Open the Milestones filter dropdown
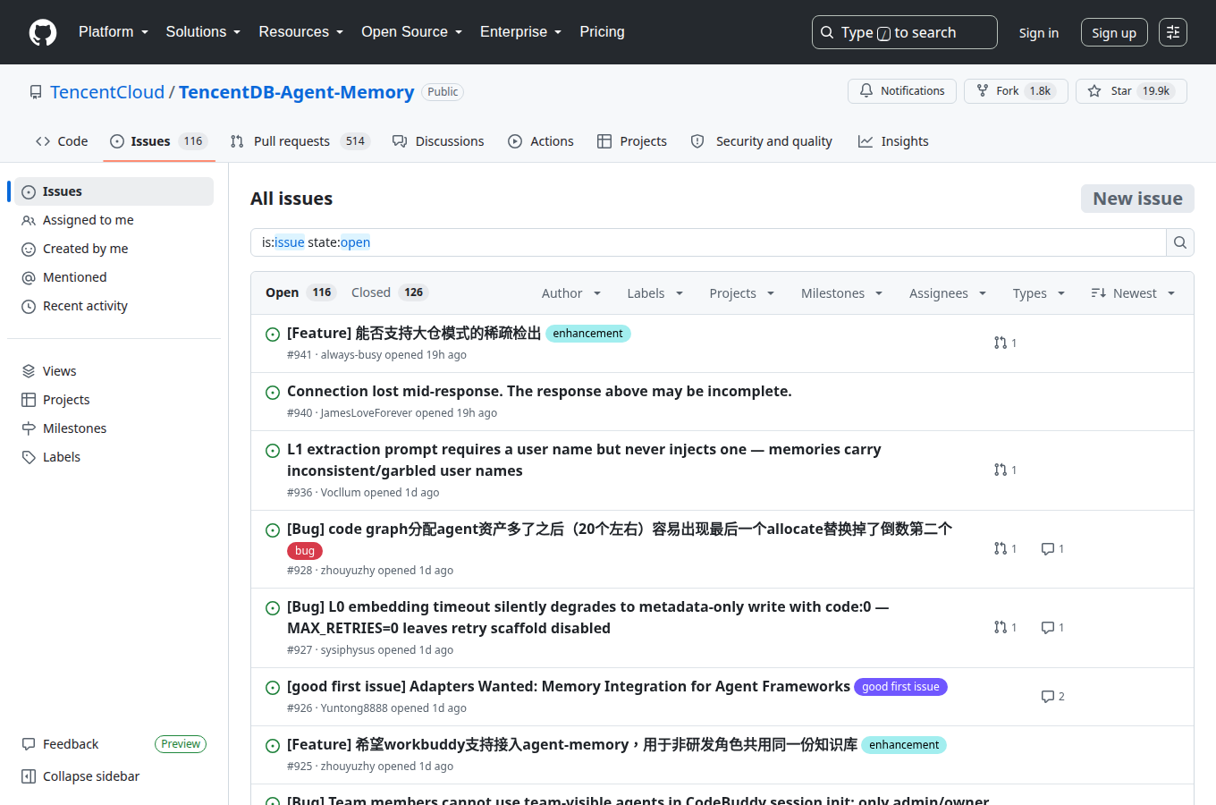Image resolution: width=1216 pixels, height=805 pixels. pyautogui.click(x=841, y=293)
